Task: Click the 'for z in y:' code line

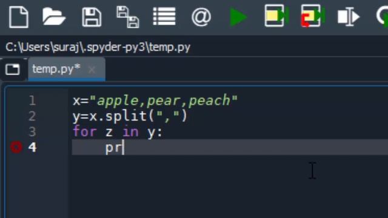Action: (x=118, y=132)
